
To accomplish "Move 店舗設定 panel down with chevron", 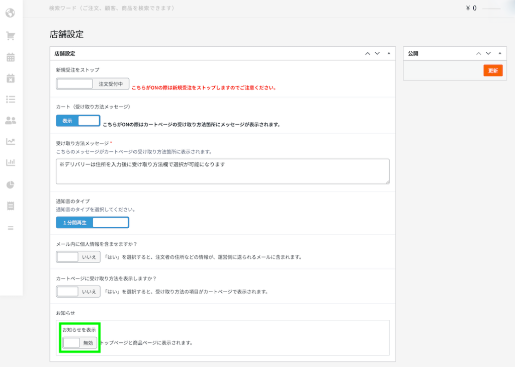I will click(377, 53).
